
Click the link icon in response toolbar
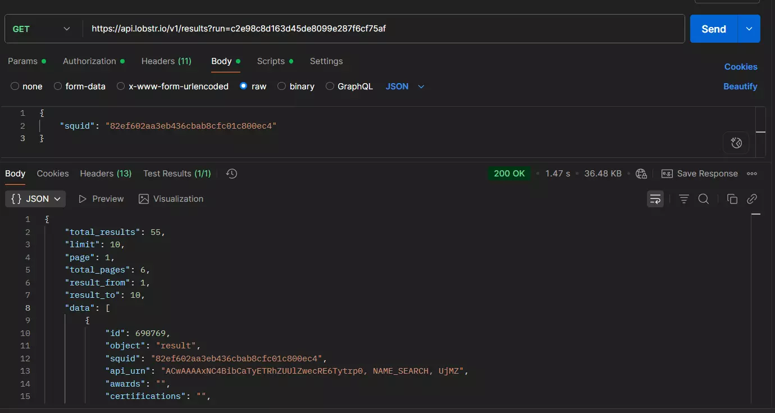click(x=752, y=199)
